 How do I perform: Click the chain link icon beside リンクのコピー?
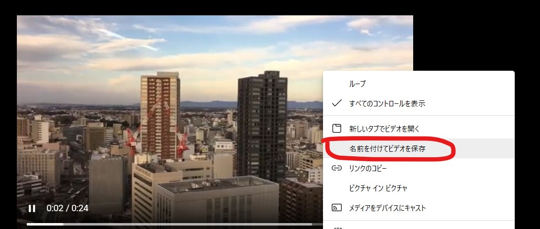336,168
